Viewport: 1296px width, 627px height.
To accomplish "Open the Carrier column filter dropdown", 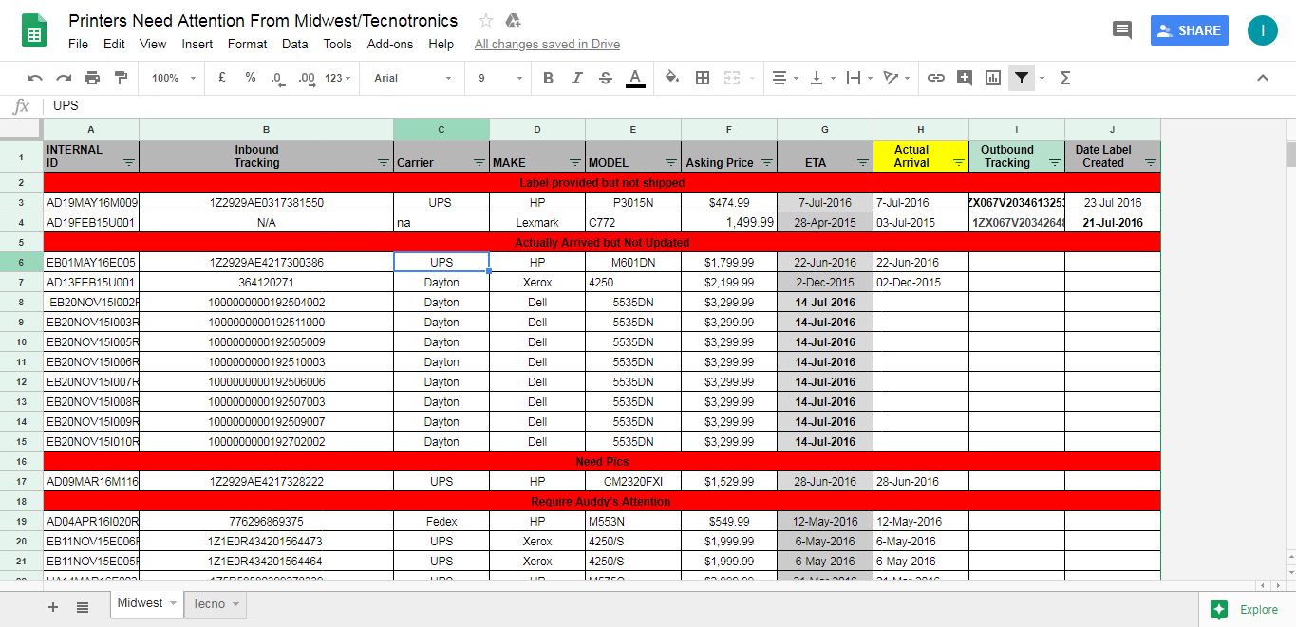I will [479, 163].
